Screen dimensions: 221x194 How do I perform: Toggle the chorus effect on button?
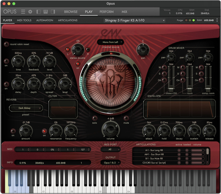pos(6,84)
